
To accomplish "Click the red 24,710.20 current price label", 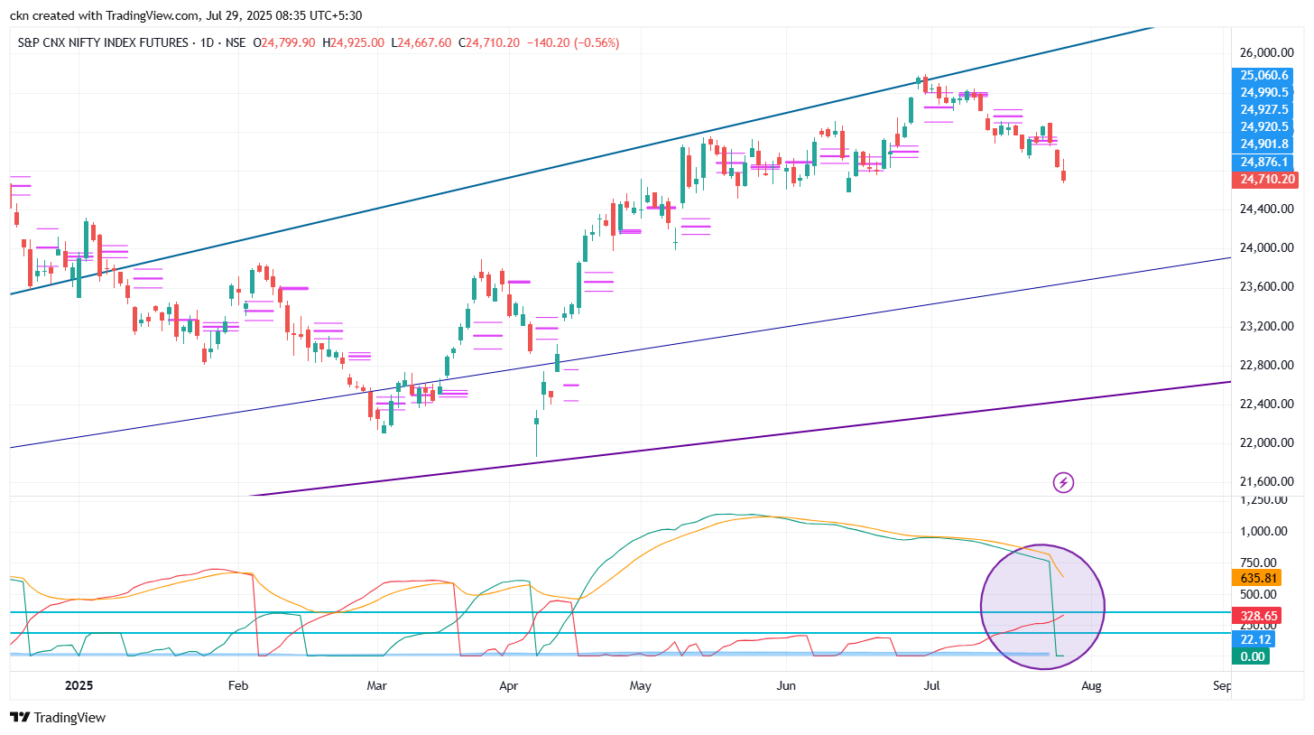I will (1268, 180).
